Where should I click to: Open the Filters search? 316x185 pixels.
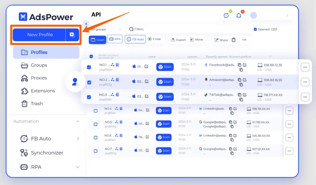[136, 29]
